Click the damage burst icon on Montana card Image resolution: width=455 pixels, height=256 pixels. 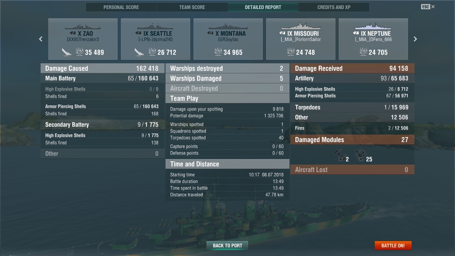(x=219, y=52)
